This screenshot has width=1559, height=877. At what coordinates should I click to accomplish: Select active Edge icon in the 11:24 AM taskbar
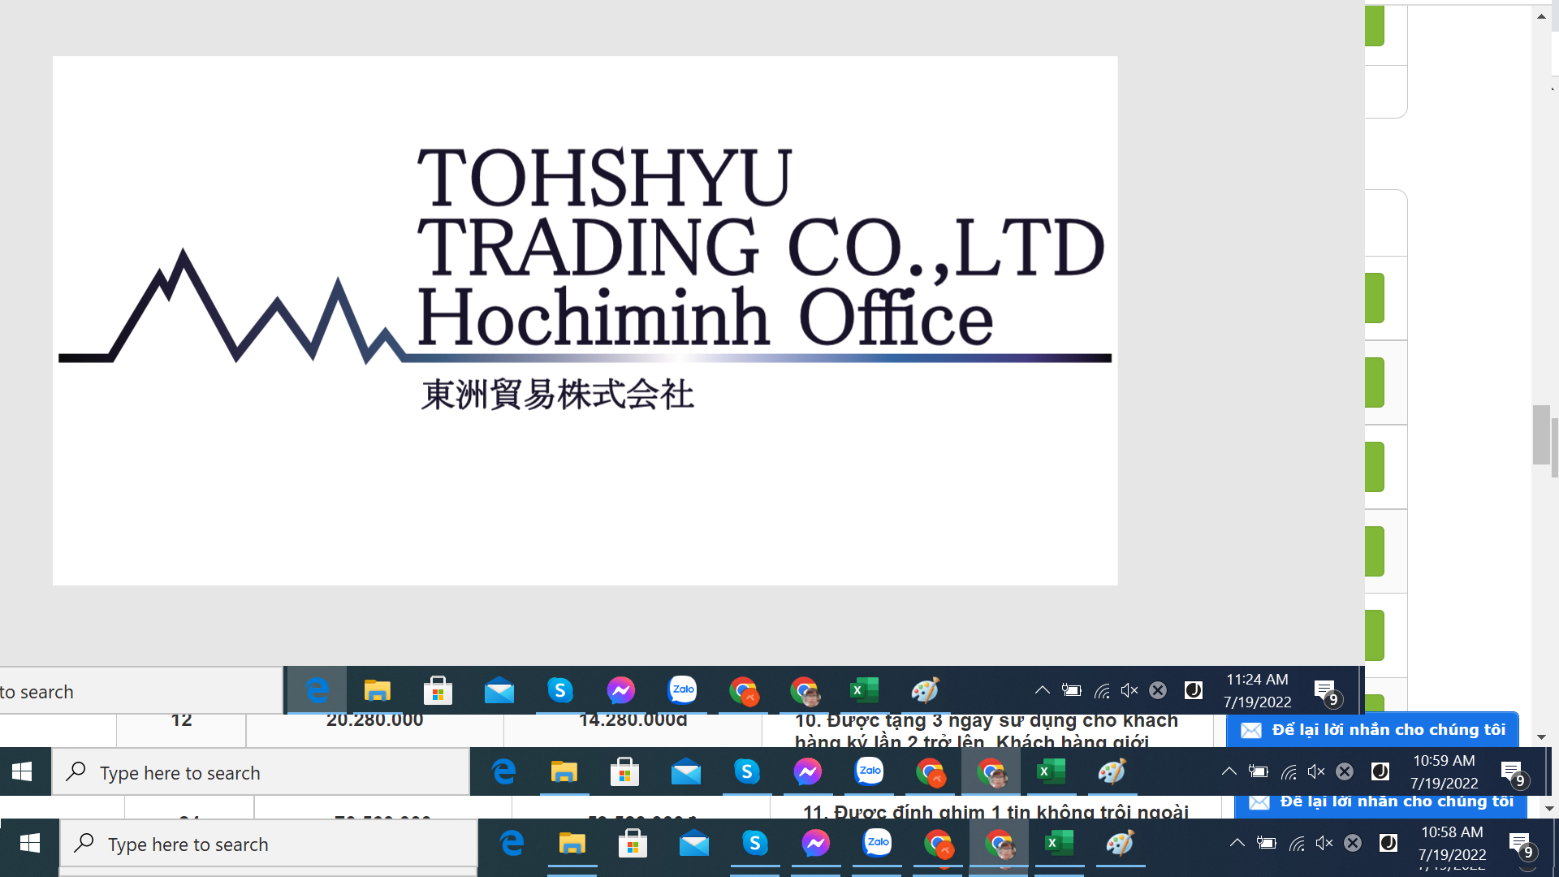click(317, 691)
